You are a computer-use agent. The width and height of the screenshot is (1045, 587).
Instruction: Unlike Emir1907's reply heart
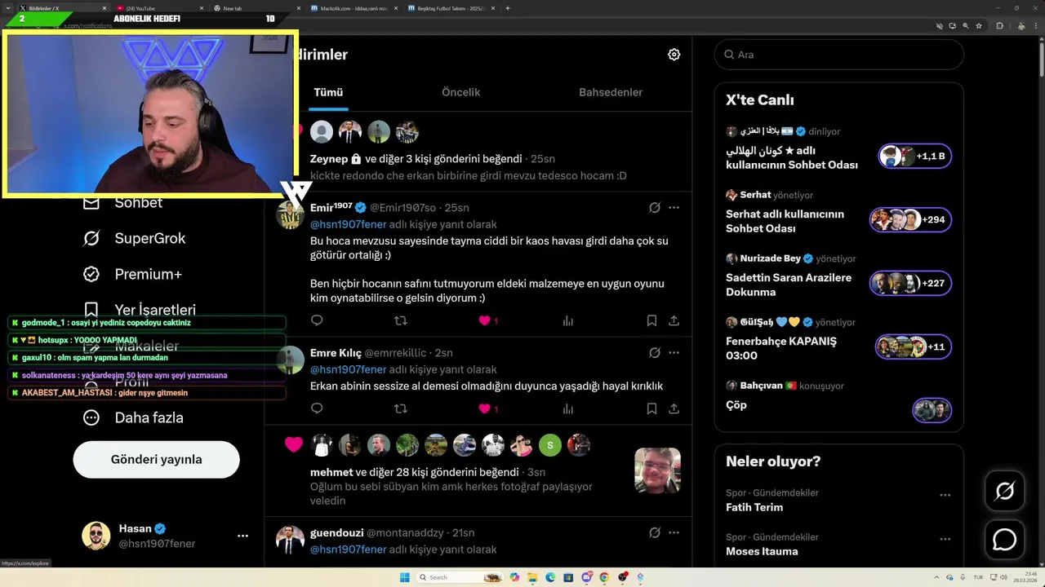point(484,320)
